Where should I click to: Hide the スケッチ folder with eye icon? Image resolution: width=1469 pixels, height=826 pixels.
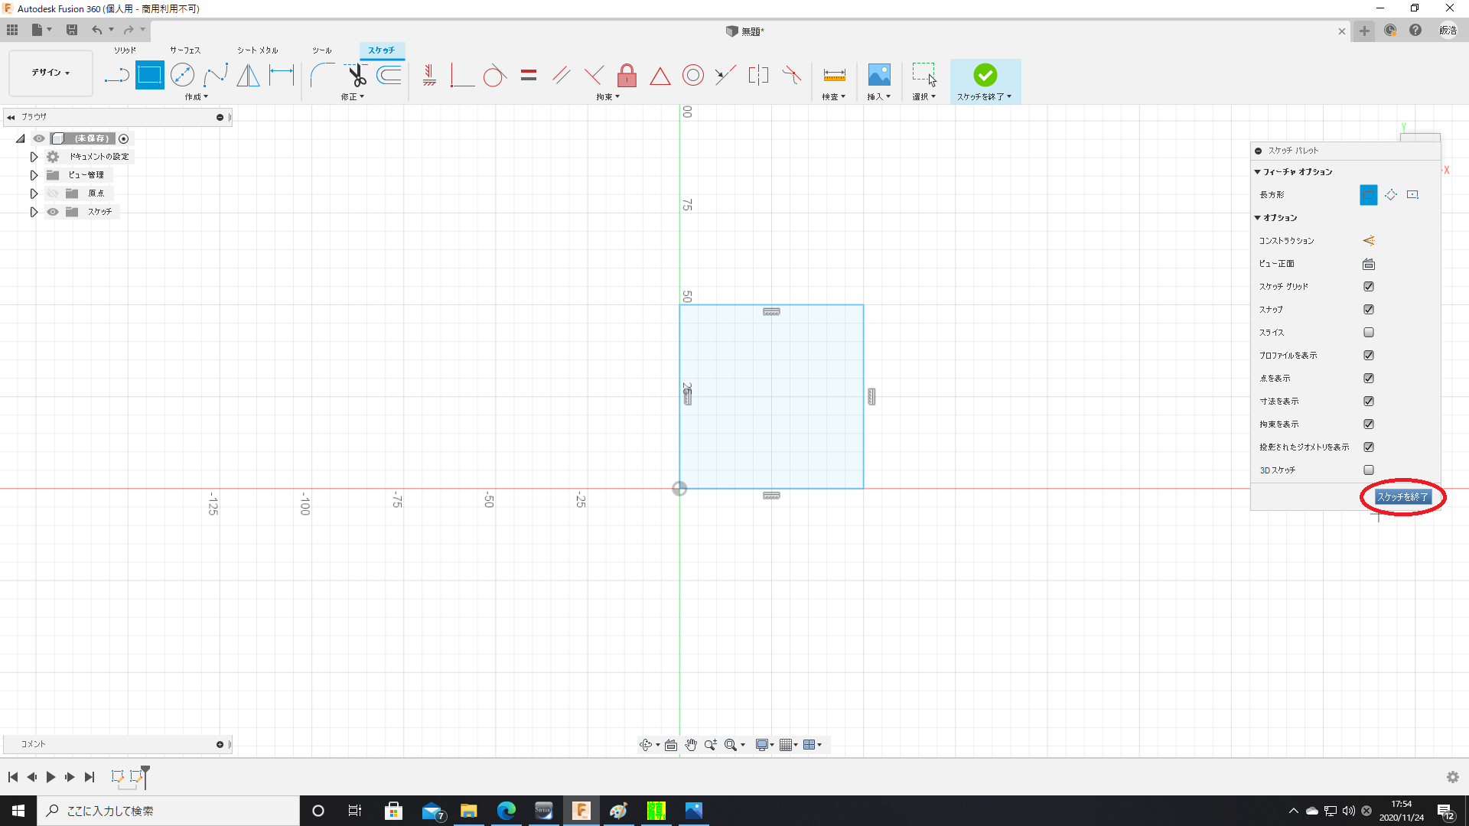tap(53, 212)
